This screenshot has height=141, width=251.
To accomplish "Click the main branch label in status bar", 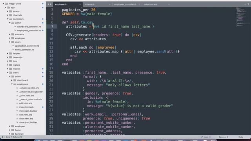I will [206, 137].
